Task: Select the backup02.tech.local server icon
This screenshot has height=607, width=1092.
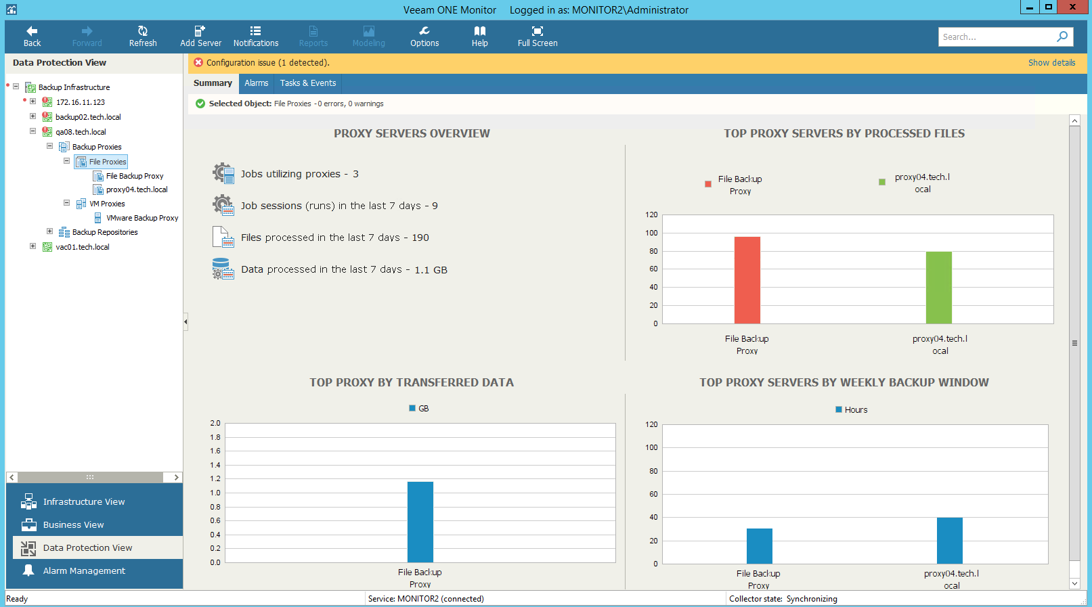Action: [x=47, y=117]
